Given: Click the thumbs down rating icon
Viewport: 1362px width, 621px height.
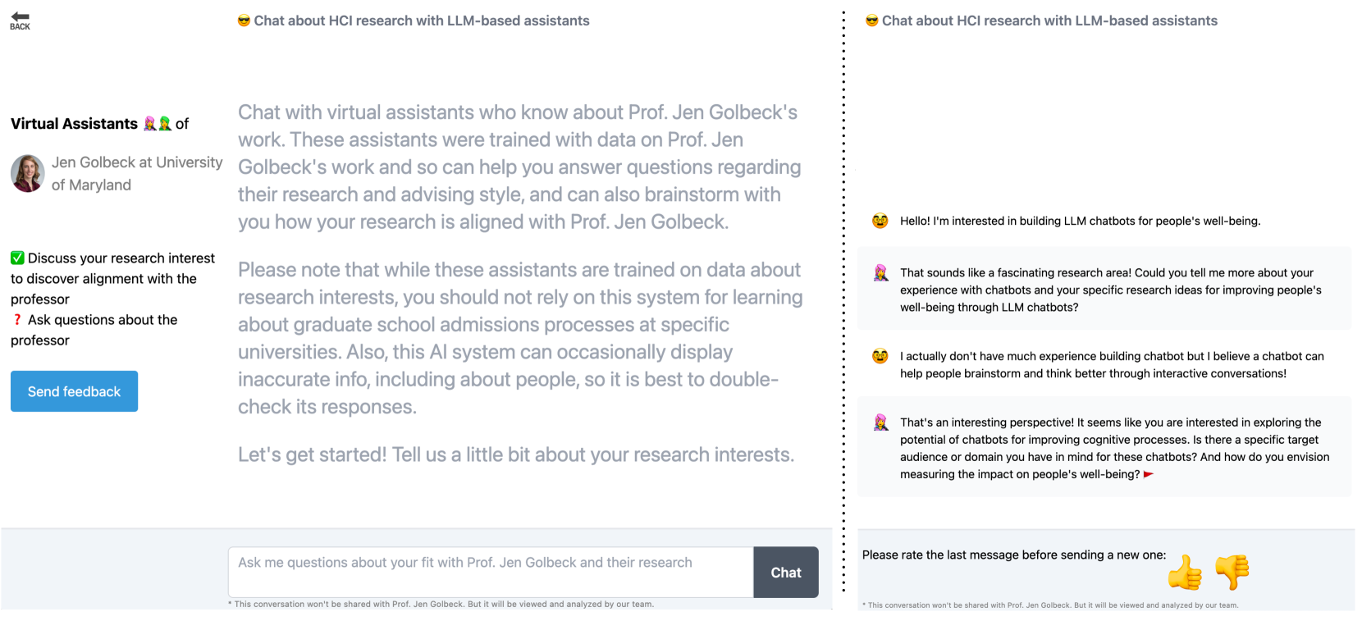Looking at the screenshot, I should pyautogui.click(x=1232, y=572).
